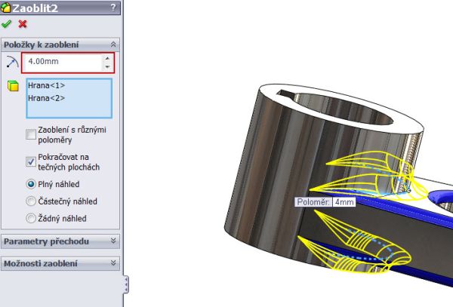453x307 pixels.
Task: Select Hrana<2> in the edge list
Action: [47, 98]
